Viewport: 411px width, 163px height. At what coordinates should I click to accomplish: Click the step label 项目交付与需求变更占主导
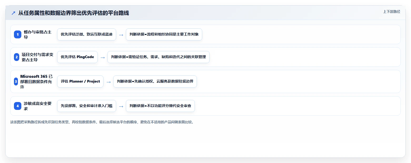click(x=38, y=57)
